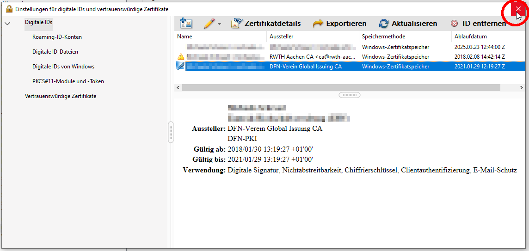
Task: Click the pencil edit icon
Action: pyautogui.click(x=209, y=24)
